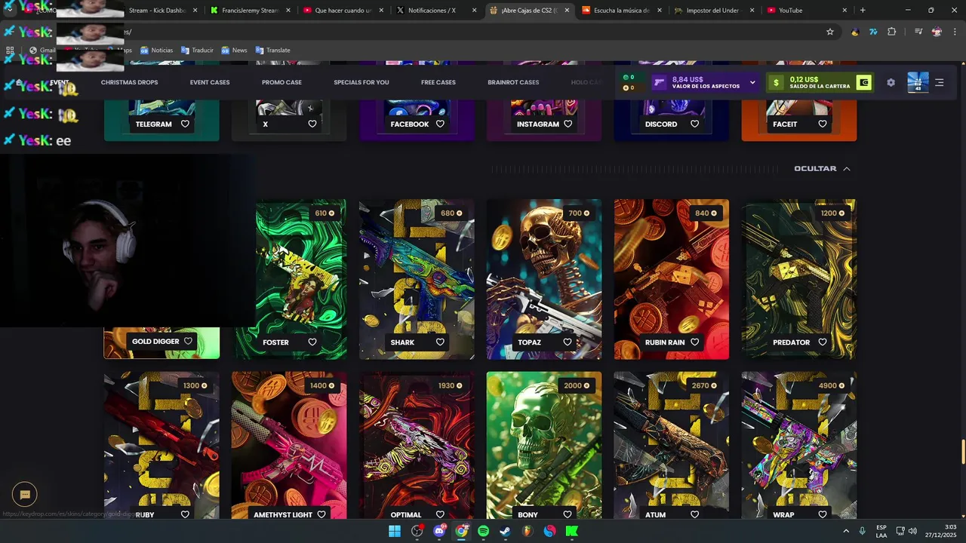966x543 pixels.
Task: Click the heart icon on BONY case
Action: click(x=568, y=514)
